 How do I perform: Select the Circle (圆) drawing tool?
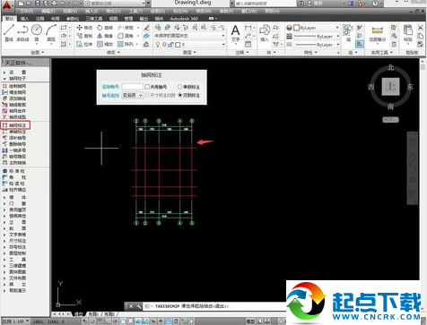37,32
